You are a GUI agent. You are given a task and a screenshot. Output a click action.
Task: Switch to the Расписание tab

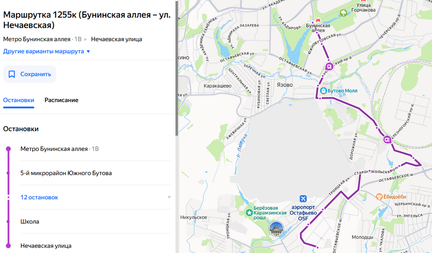[61, 100]
